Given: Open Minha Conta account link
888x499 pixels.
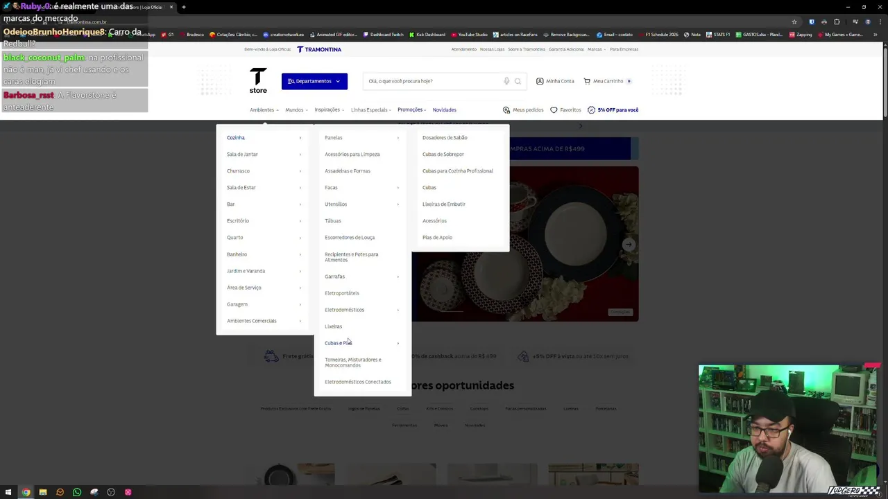Looking at the screenshot, I should 555,81.
